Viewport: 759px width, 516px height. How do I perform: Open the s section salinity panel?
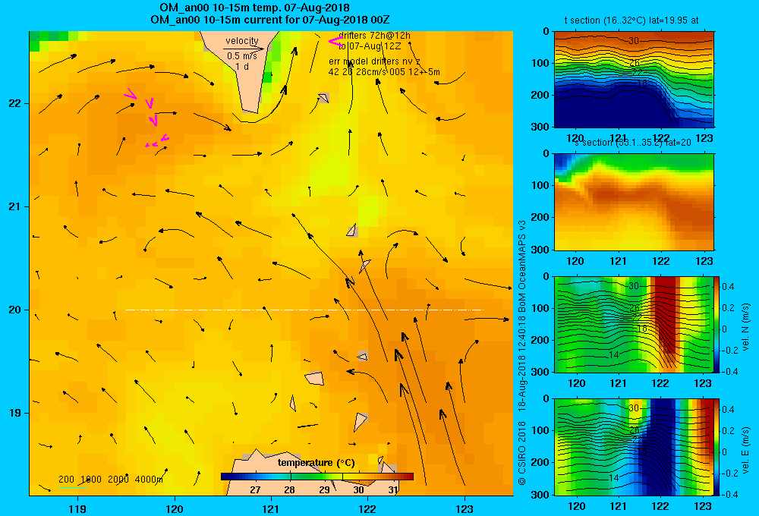634,202
